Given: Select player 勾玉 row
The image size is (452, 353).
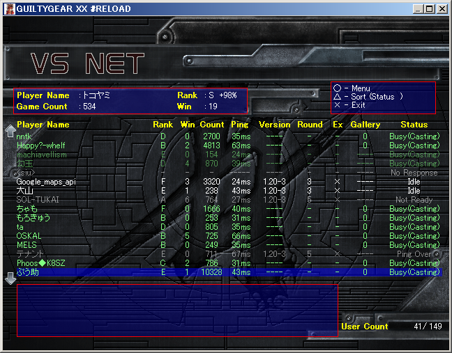Looking at the screenshot, I should pyautogui.click(x=25, y=164).
